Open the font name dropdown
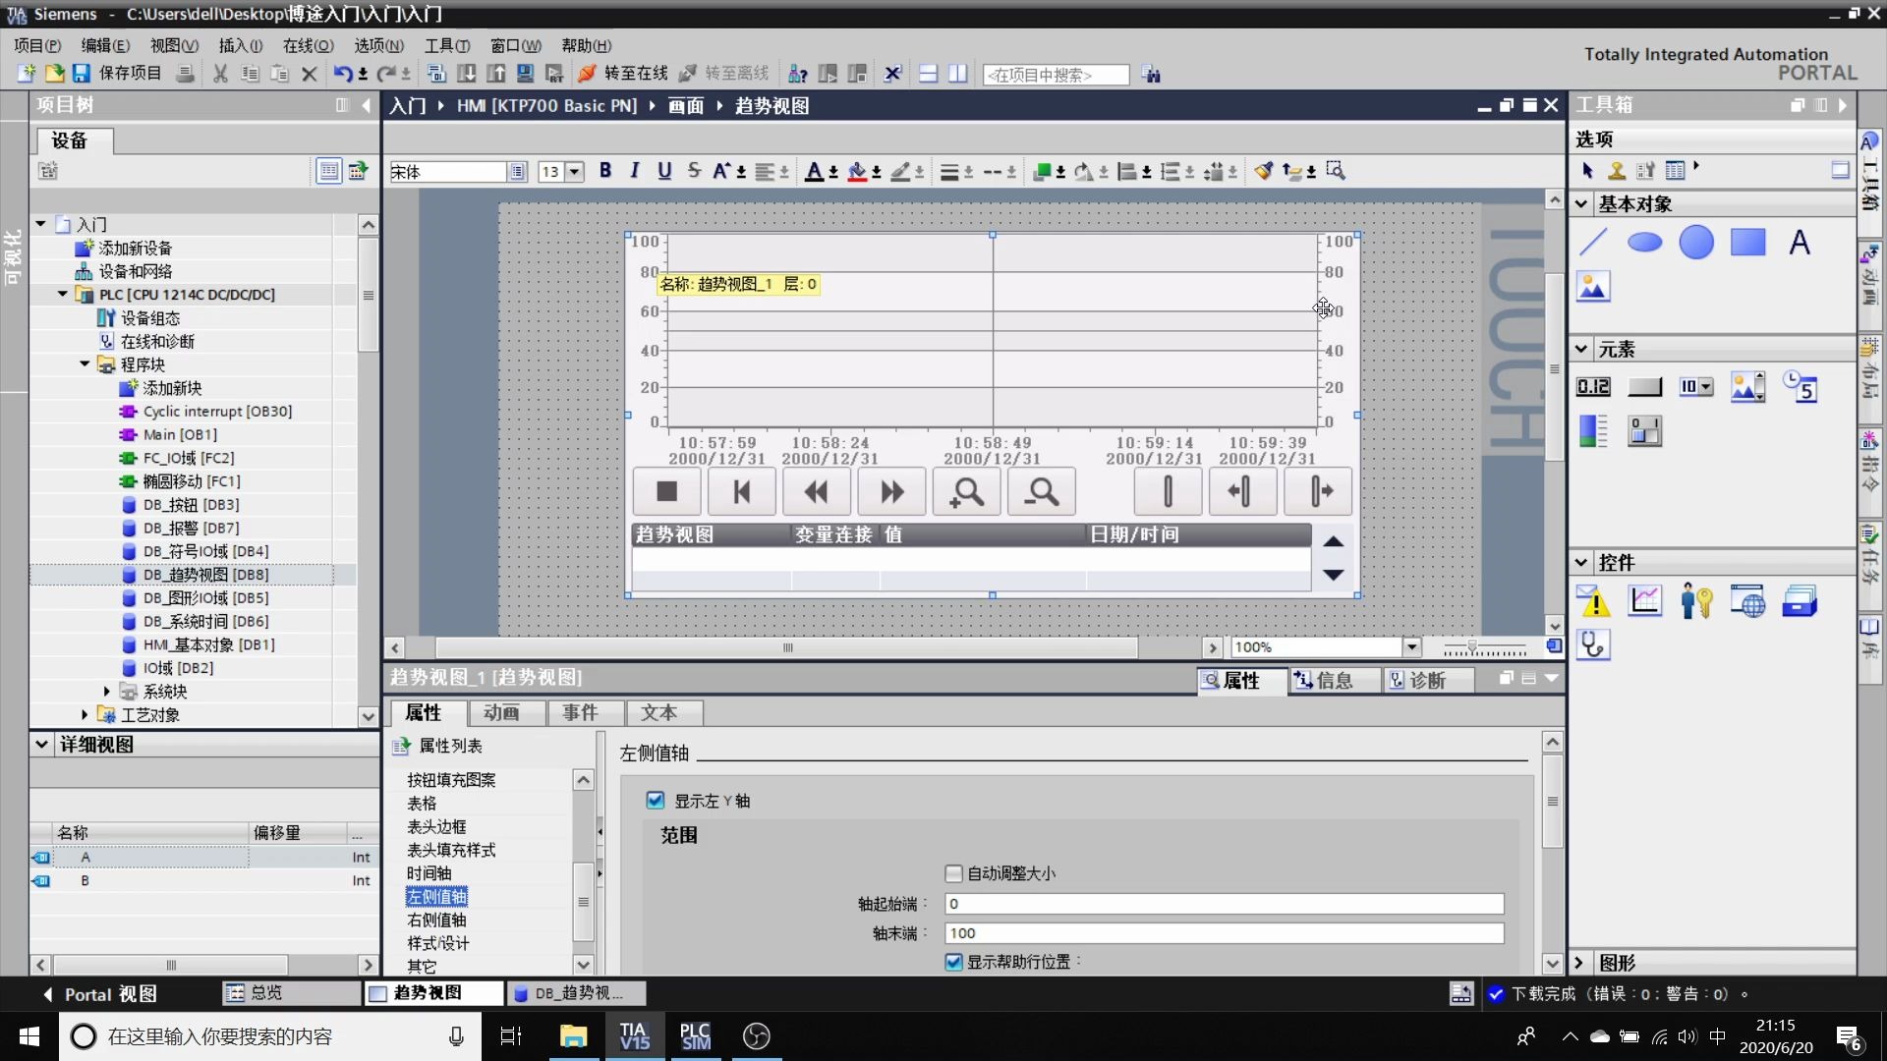The height and width of the screenshot is (1061, 1887). click(517, 172)
